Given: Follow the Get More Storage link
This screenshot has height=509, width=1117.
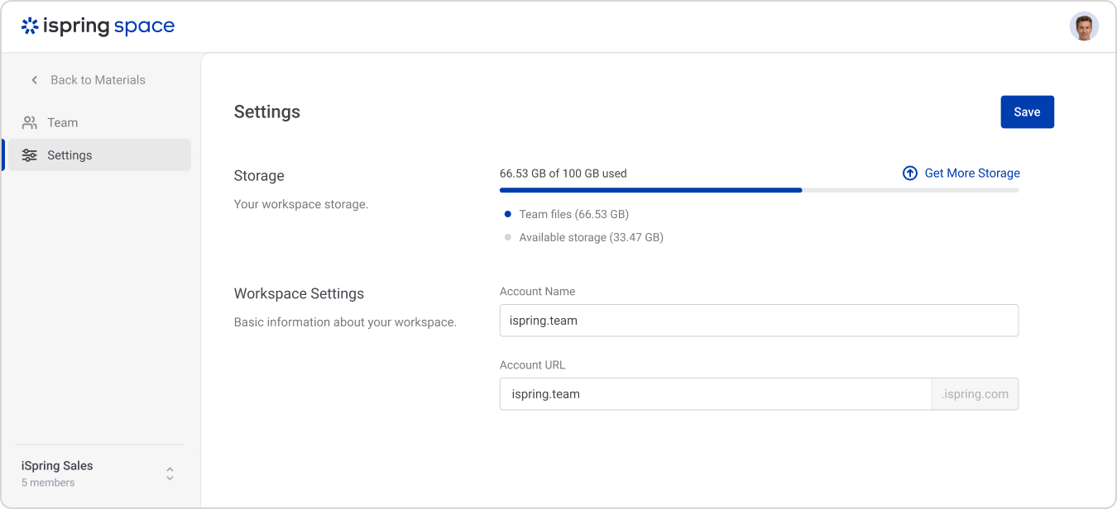Looking at the screenshot, I should (x=971, y=174).
